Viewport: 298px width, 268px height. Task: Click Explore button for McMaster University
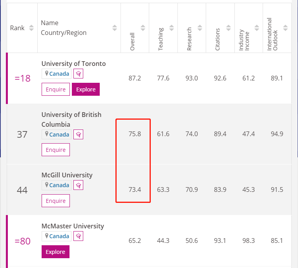tap(55, 252)
